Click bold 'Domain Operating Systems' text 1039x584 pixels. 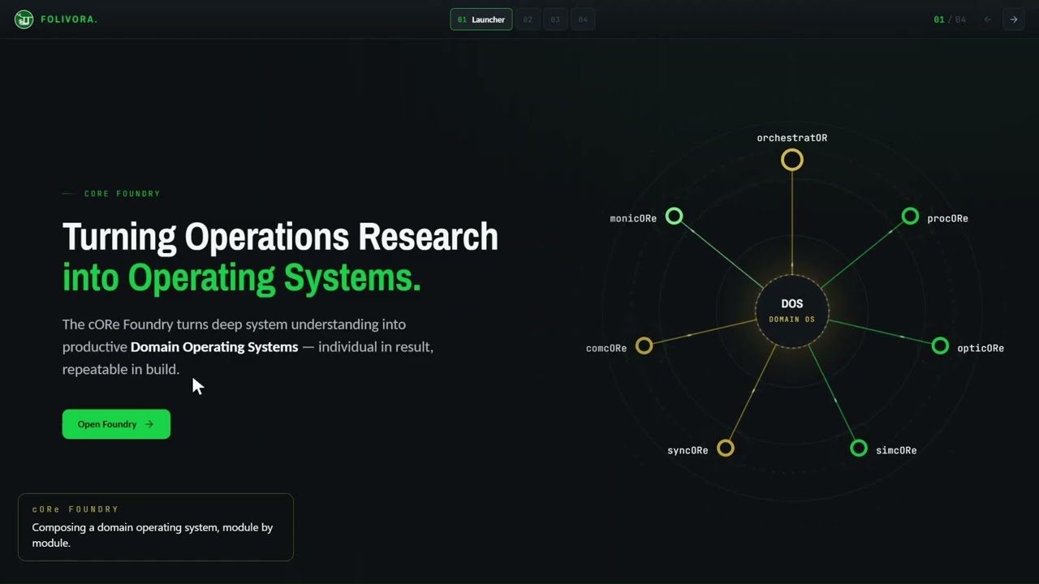point(214,346)
